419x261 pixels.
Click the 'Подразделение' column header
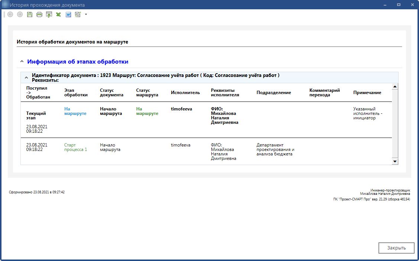pyautogui.click(x=274, y=93)
